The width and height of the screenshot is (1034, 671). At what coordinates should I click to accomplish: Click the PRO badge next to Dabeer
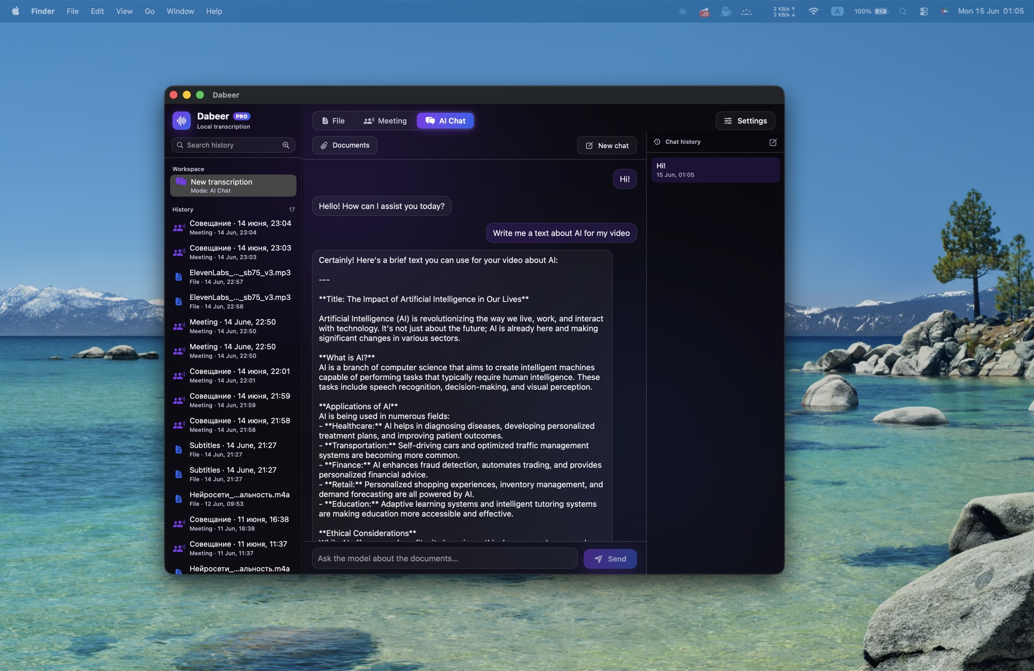coord(241,116)
